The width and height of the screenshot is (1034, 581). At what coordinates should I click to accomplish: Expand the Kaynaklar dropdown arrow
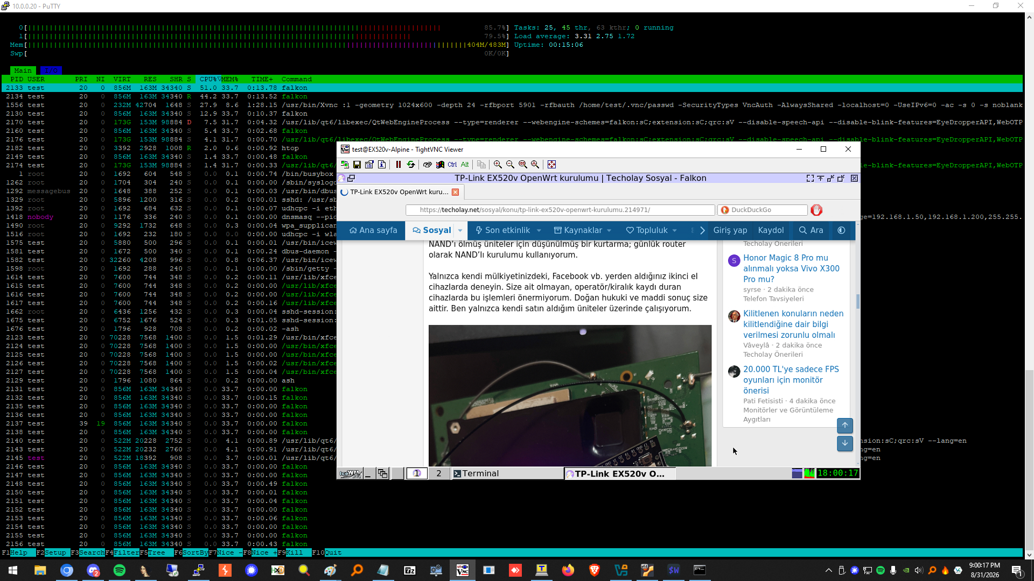click(609, 230)
